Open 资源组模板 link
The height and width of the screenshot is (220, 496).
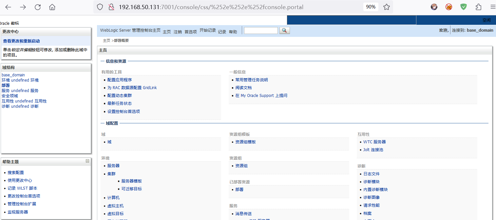245,142
